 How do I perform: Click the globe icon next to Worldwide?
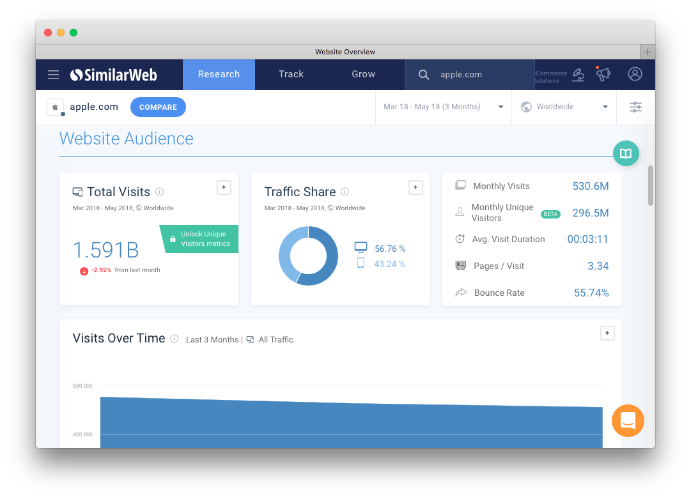coord(526,107)
